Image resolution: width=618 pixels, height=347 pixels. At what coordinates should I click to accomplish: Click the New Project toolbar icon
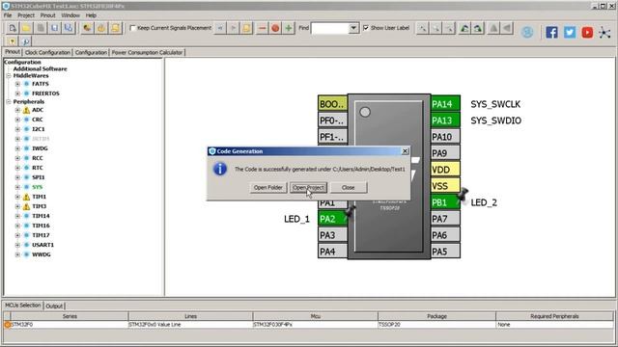(x=13, y=28)
